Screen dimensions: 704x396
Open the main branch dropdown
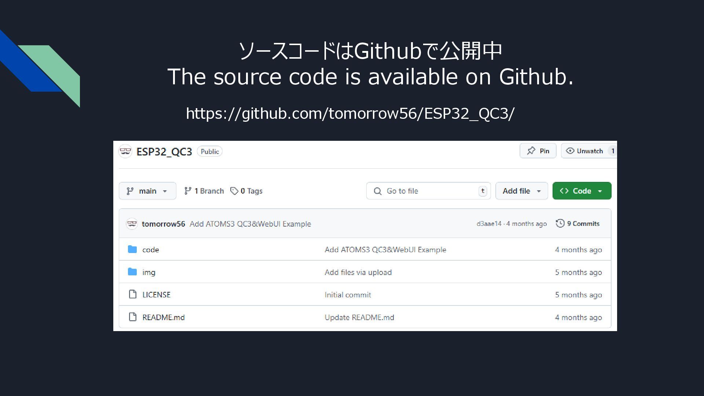147,191
